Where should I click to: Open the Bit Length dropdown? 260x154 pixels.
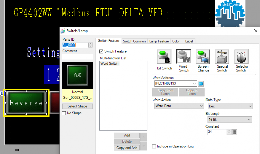coord(249,120)
